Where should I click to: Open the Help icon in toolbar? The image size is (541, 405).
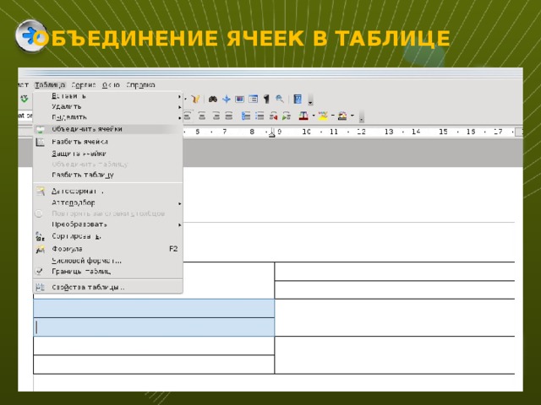tap(298, 100)
